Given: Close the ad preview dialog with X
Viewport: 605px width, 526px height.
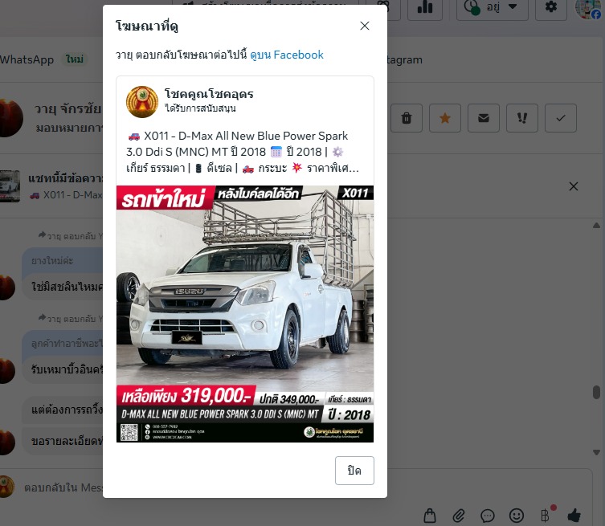Looking at the screenshot, I should pos(365,26).
